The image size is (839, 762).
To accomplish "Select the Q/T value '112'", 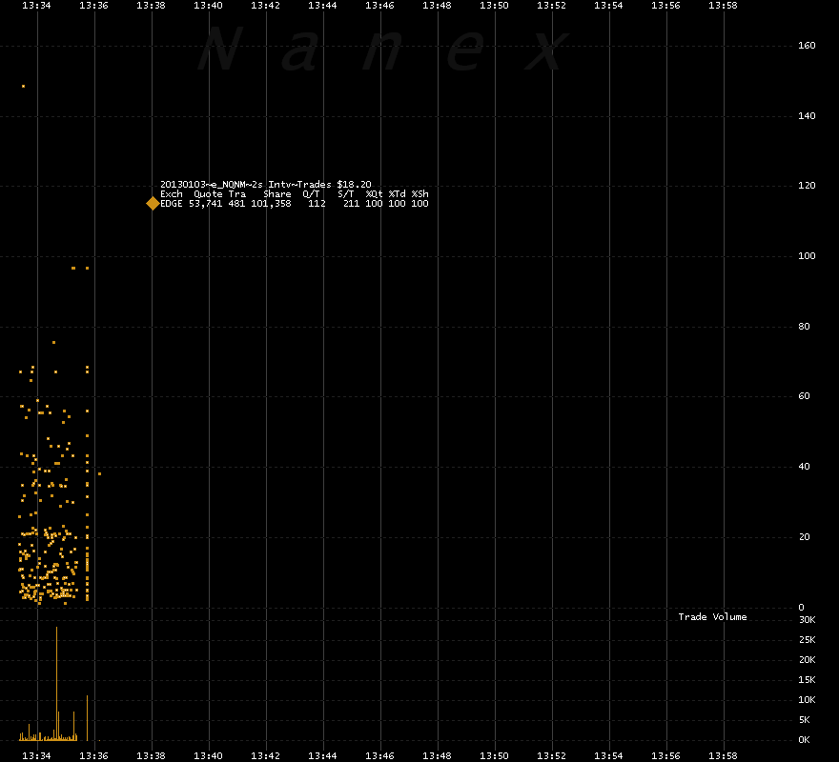I will coord(317,204).
